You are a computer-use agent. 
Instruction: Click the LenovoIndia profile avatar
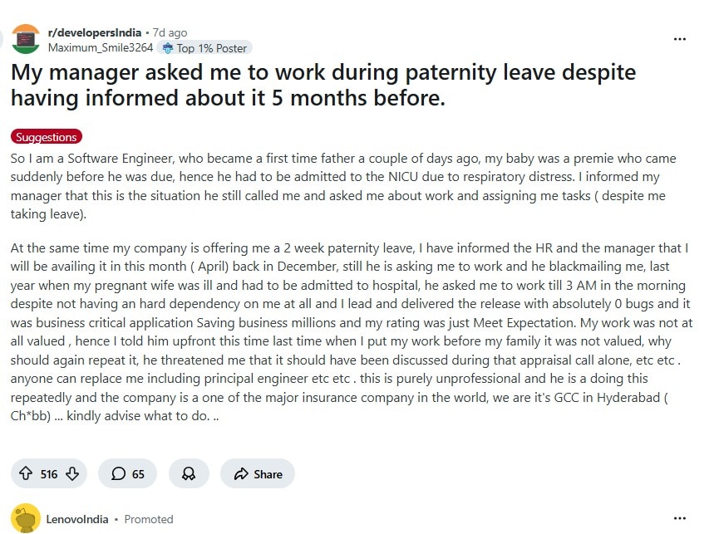tap(26, 518)
